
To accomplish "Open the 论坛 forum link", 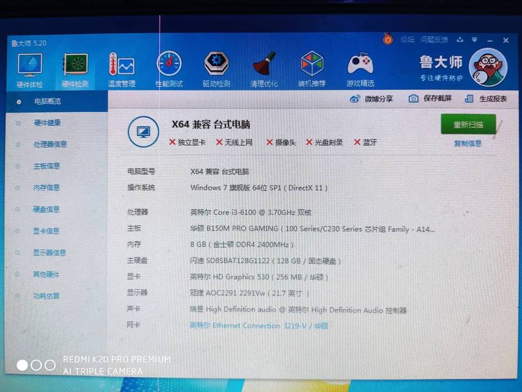I will pyautogui.click(x=407, y=40).
